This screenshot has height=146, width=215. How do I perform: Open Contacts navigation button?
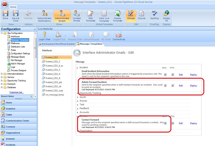tap(18, 127)
